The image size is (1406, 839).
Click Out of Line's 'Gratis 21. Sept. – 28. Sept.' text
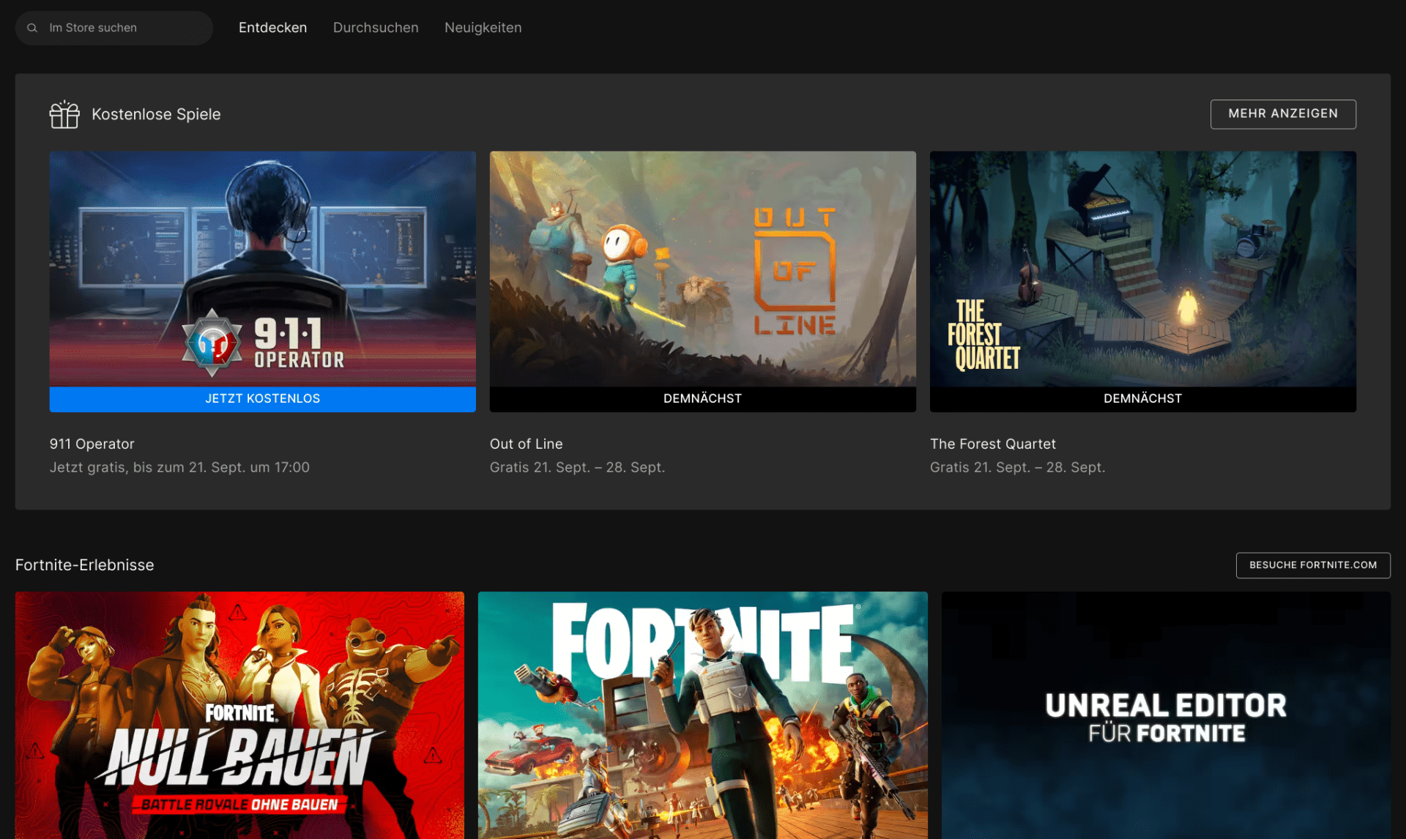tap(577, 467)
